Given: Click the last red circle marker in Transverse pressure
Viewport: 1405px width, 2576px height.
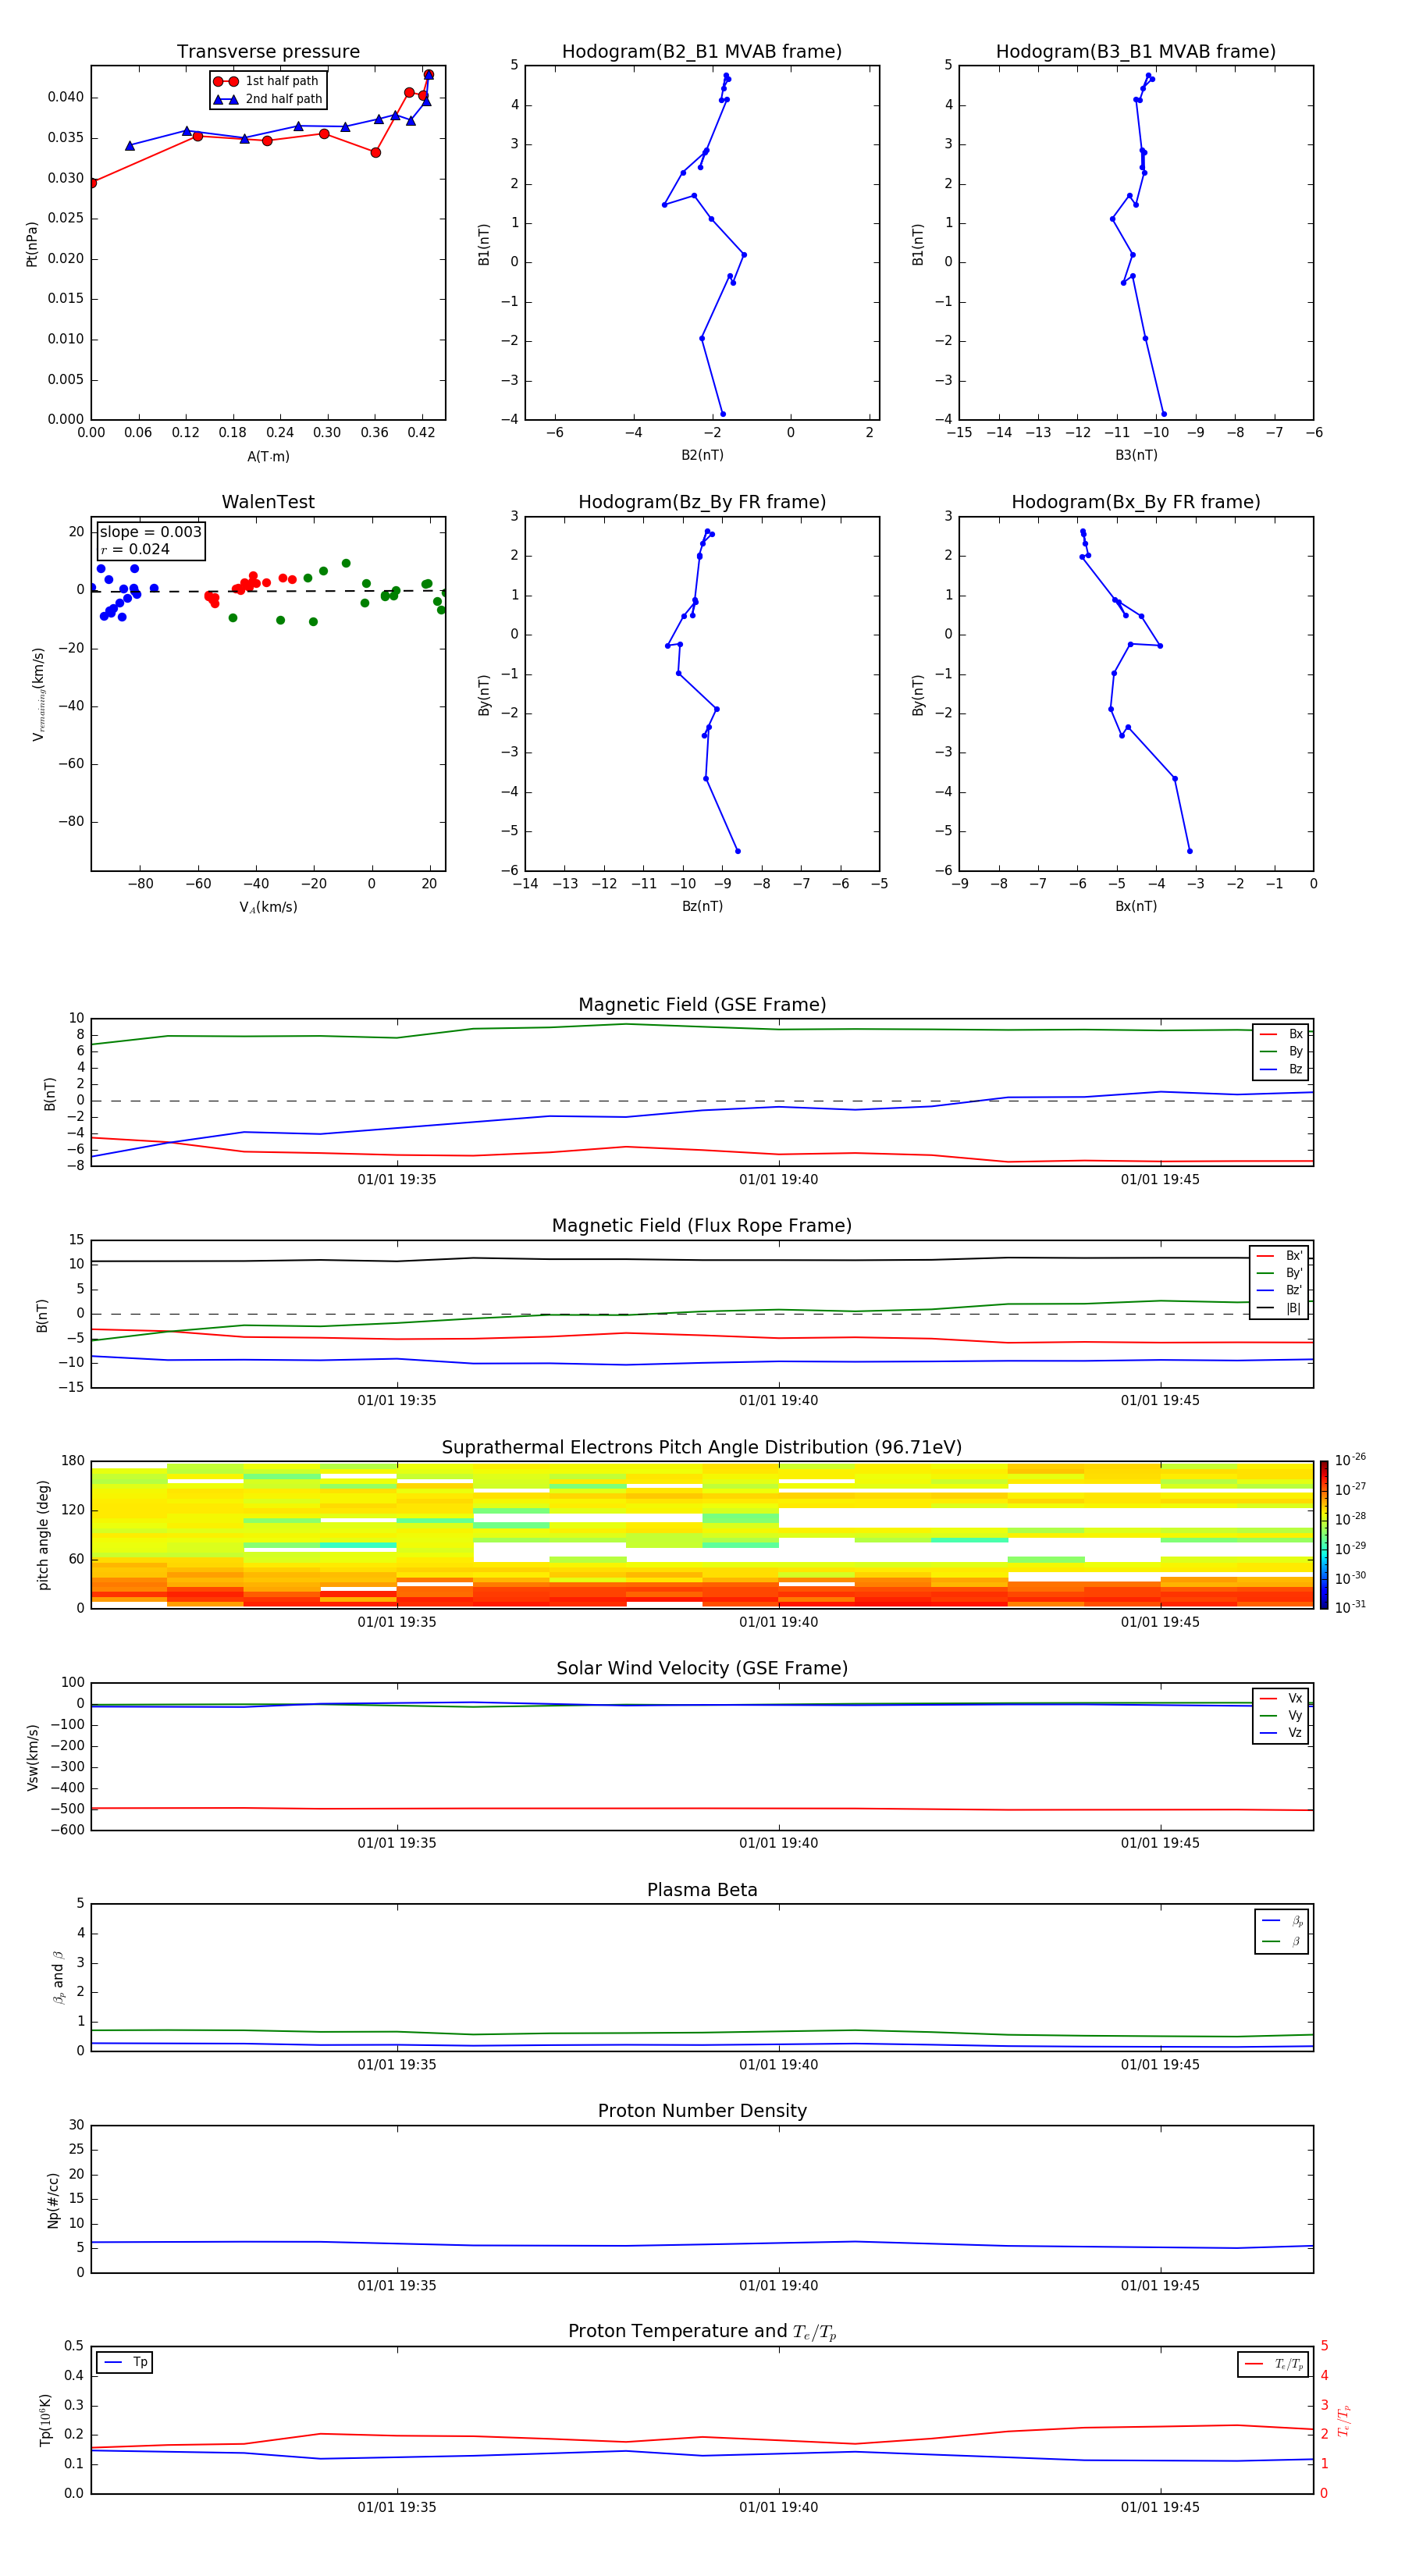Looking at the screenshot, I should click(x=428, y=75).
